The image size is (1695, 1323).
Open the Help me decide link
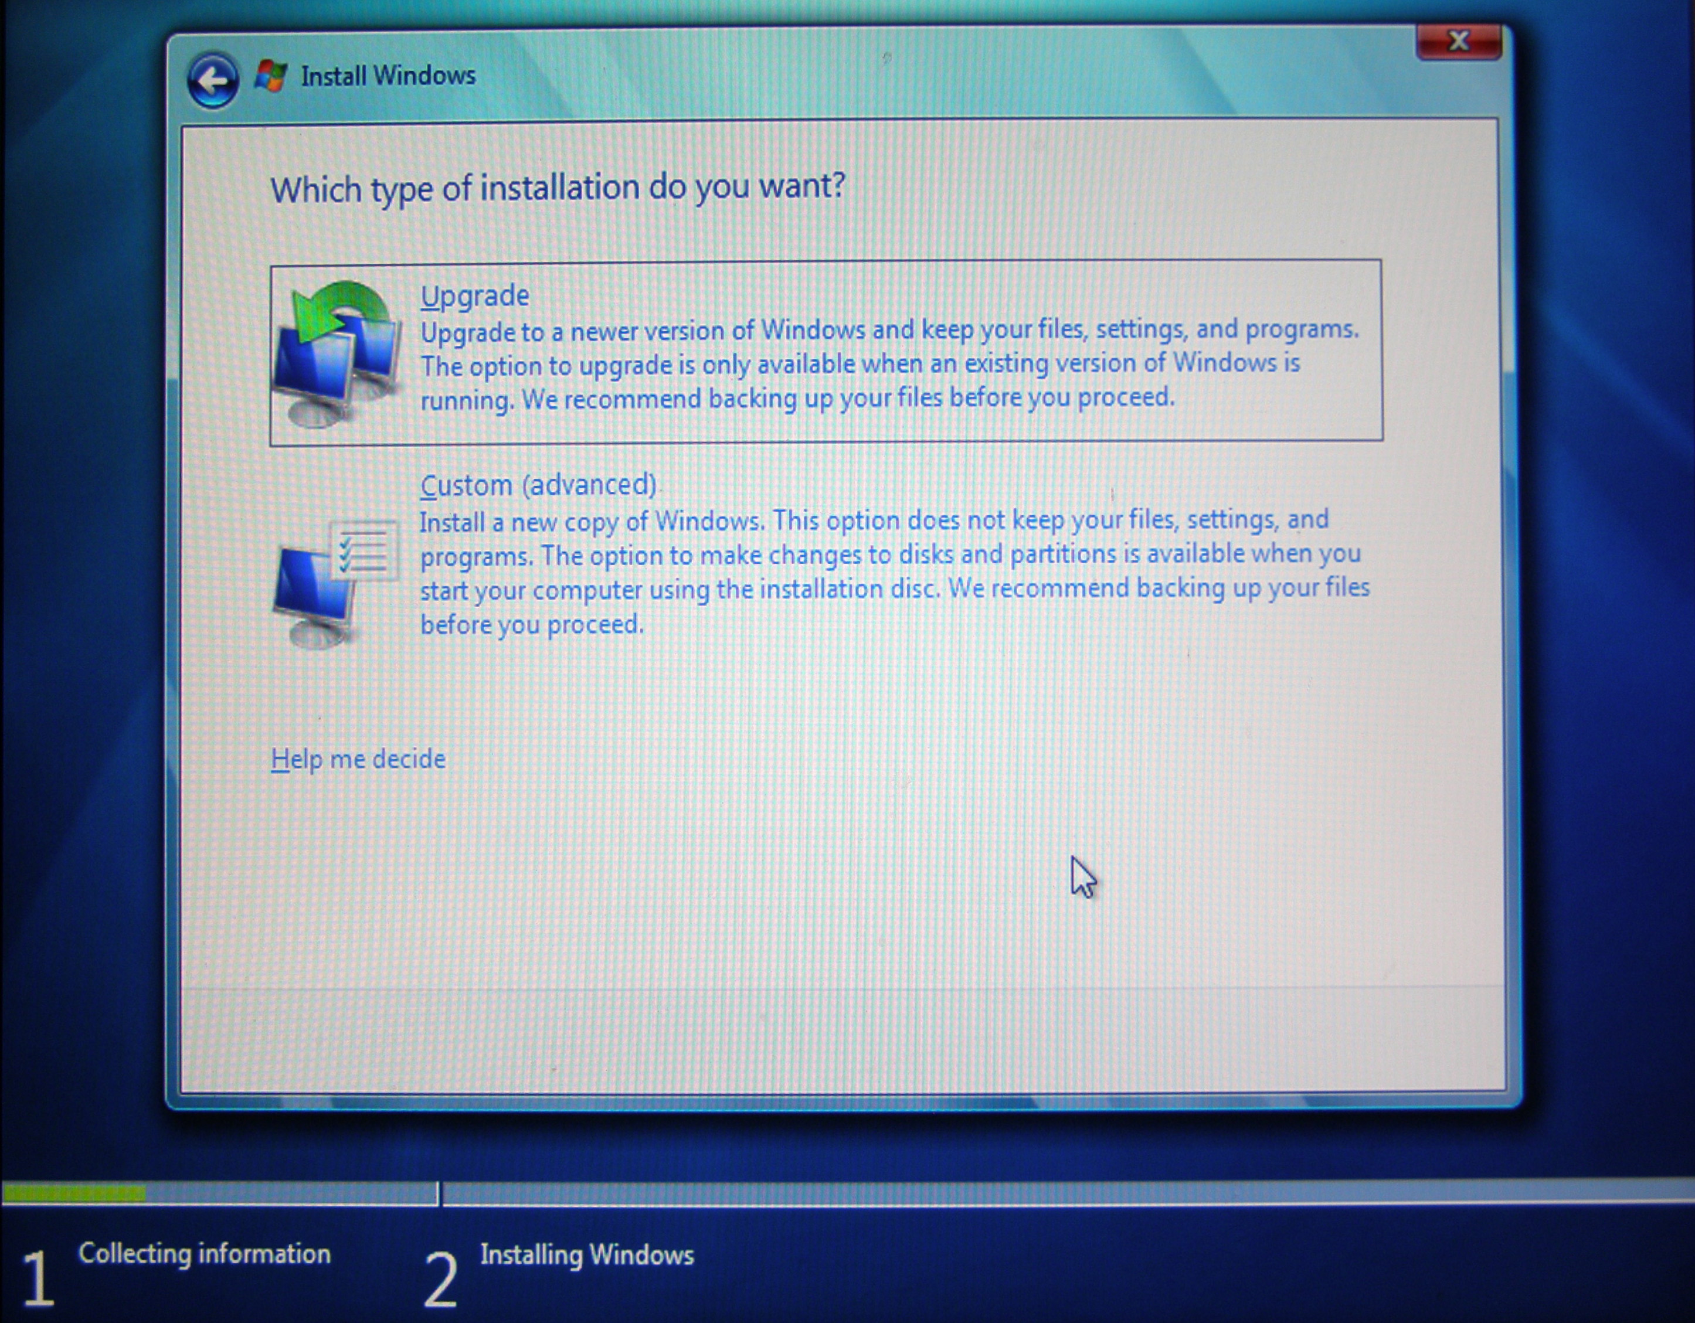pyautogui.click(x=359, y=759)
